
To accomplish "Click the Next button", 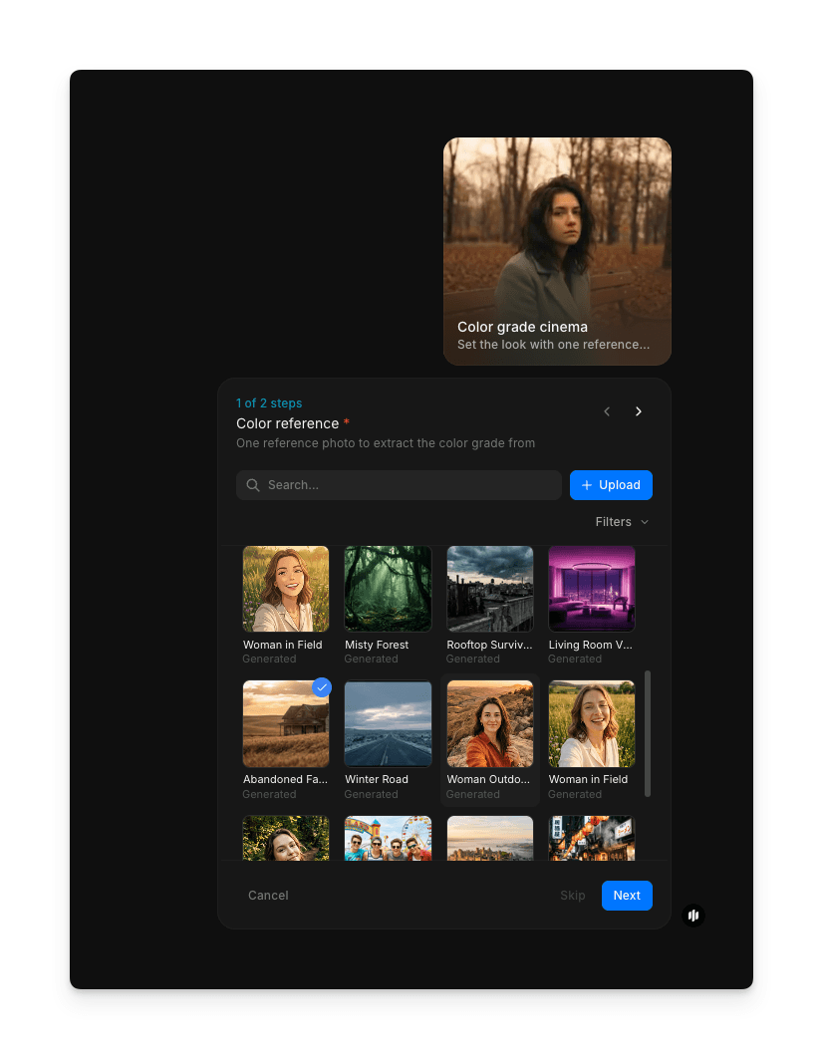I will point(627,895).
